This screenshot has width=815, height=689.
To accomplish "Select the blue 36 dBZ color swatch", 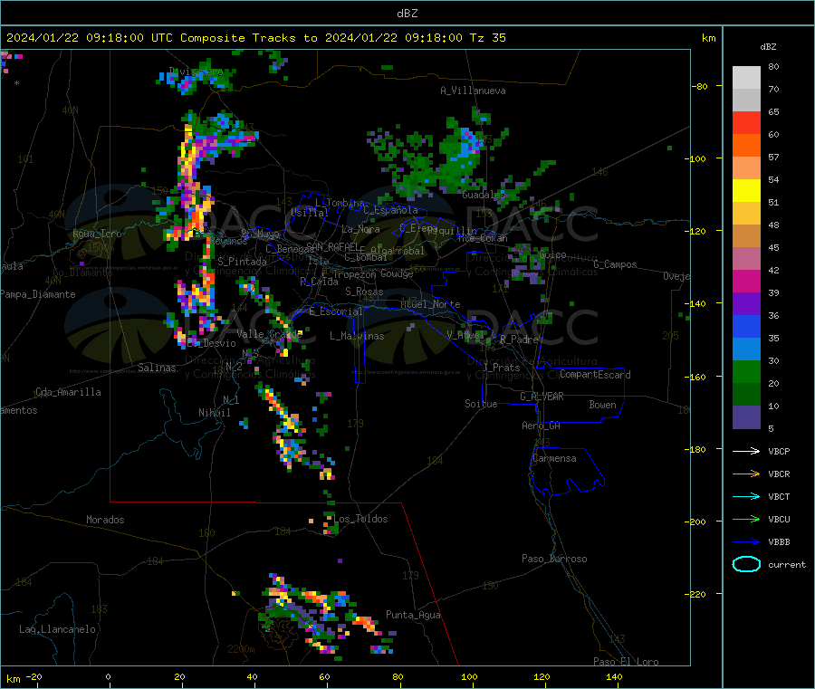I will [746, 326].
